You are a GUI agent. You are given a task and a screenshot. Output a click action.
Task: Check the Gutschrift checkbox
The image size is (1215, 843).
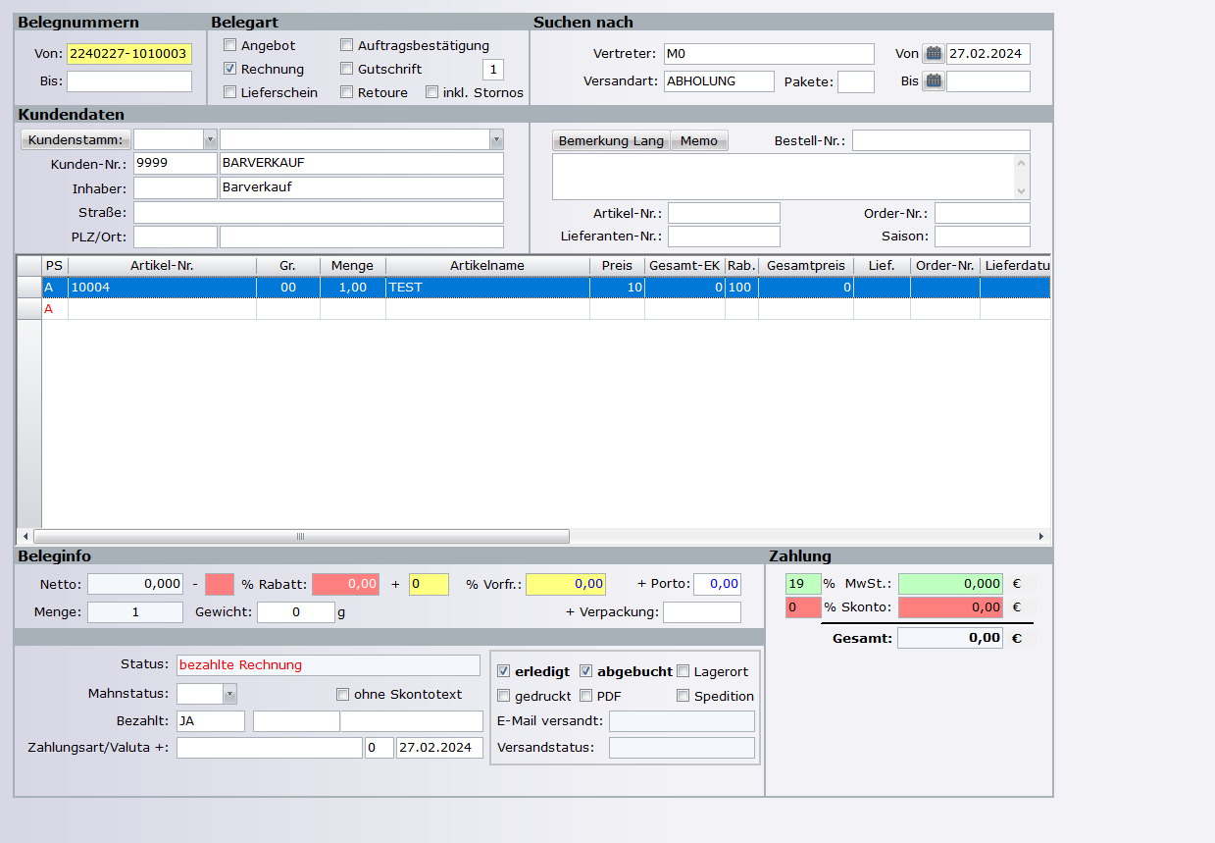347,69
